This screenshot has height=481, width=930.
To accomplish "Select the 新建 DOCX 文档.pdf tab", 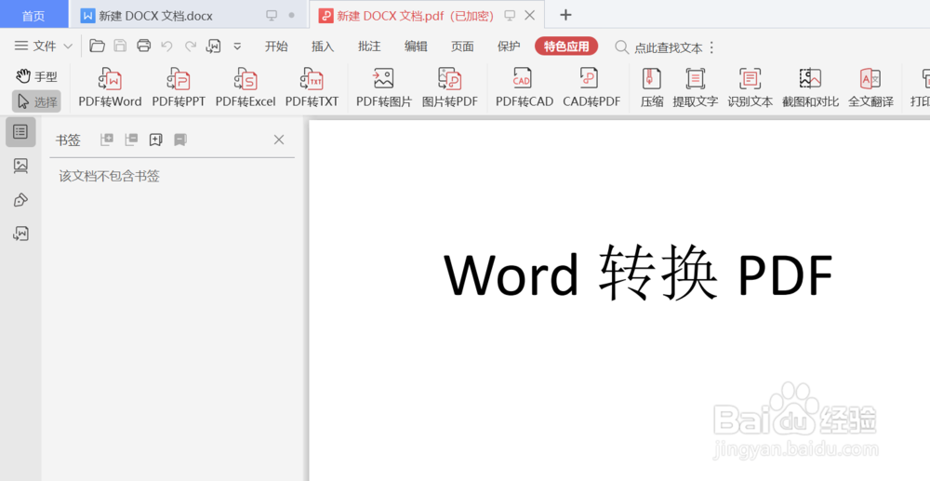I will (x=415, y=16).
